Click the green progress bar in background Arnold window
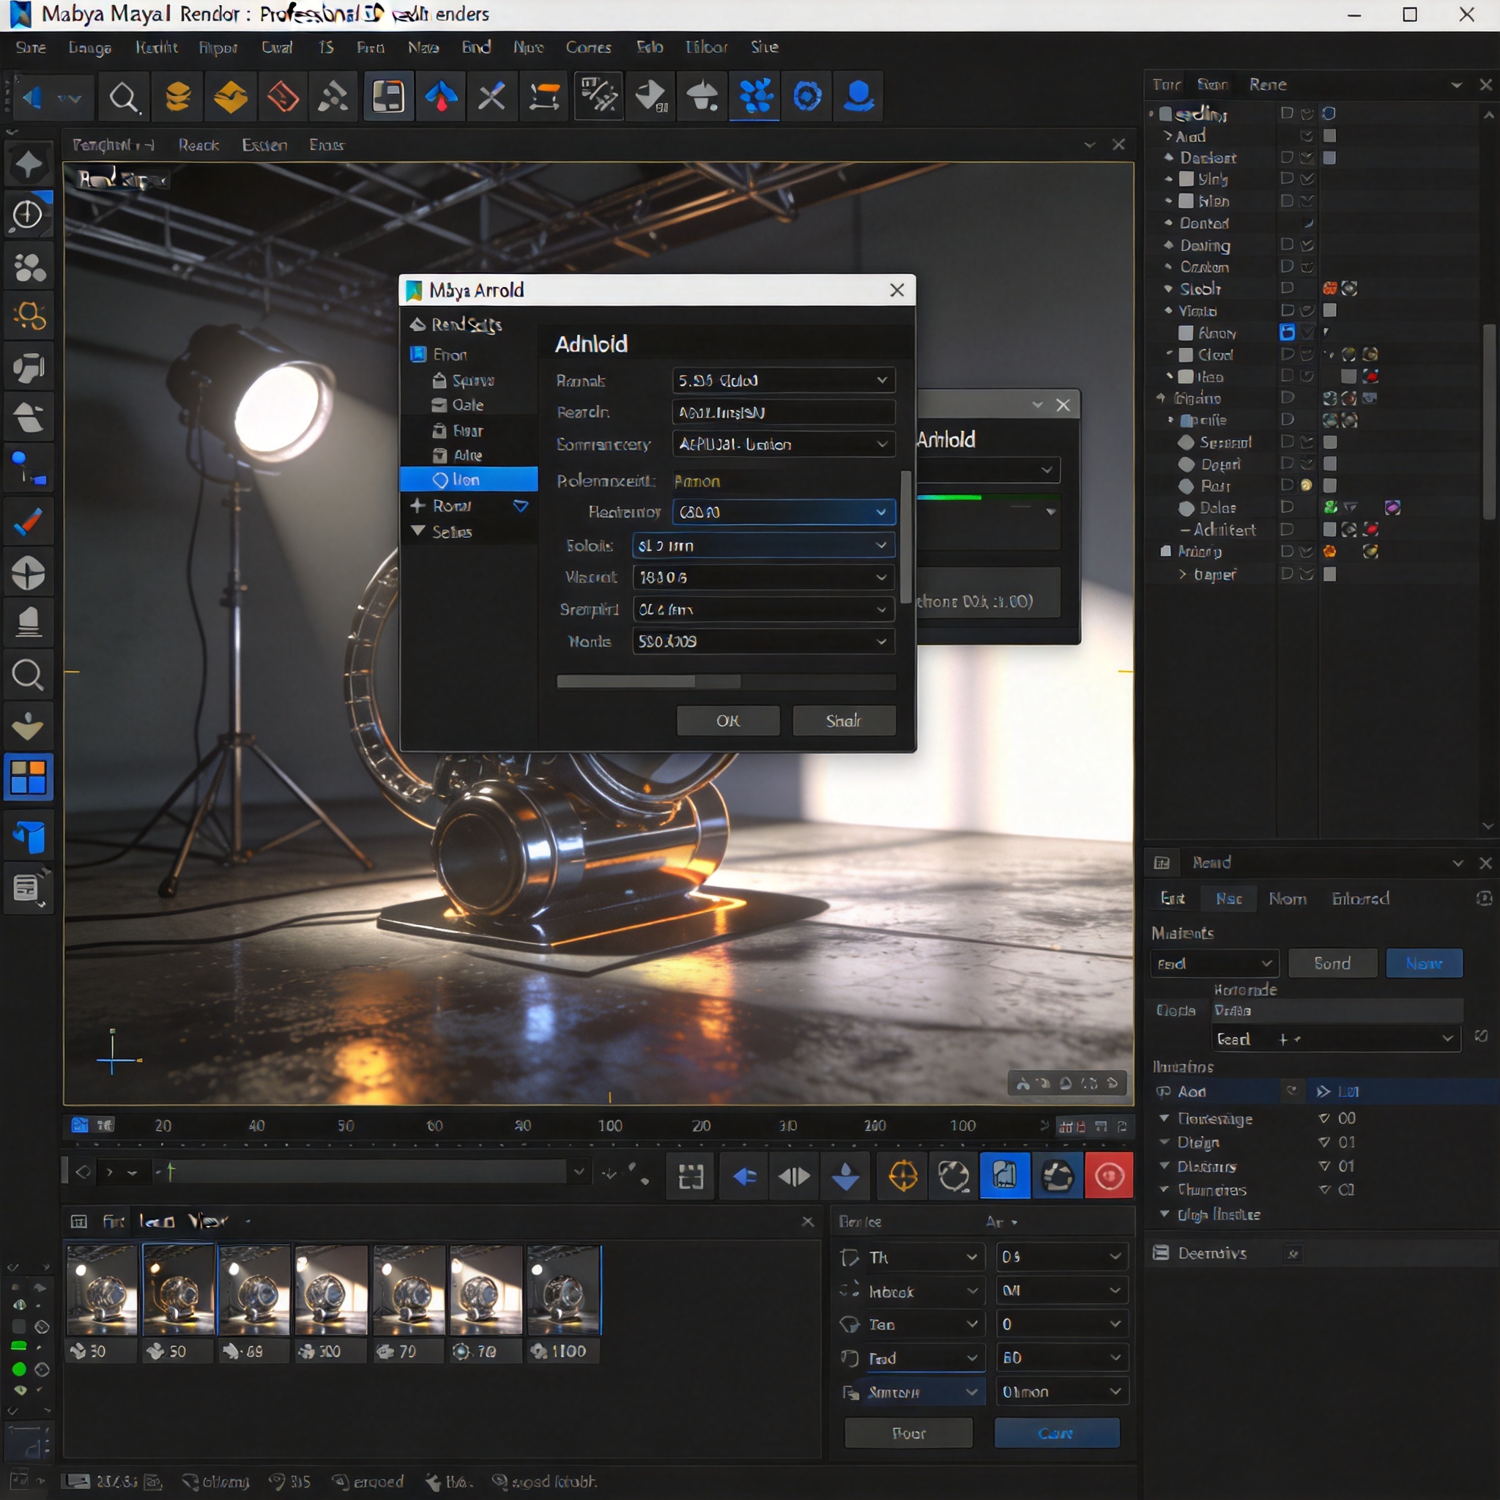This screenshot has height=1500, width=1500. pos(948,497)
